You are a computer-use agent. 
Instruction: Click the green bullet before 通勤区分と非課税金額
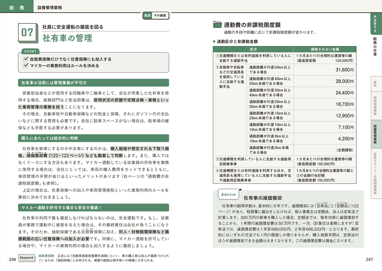point(214,41)
